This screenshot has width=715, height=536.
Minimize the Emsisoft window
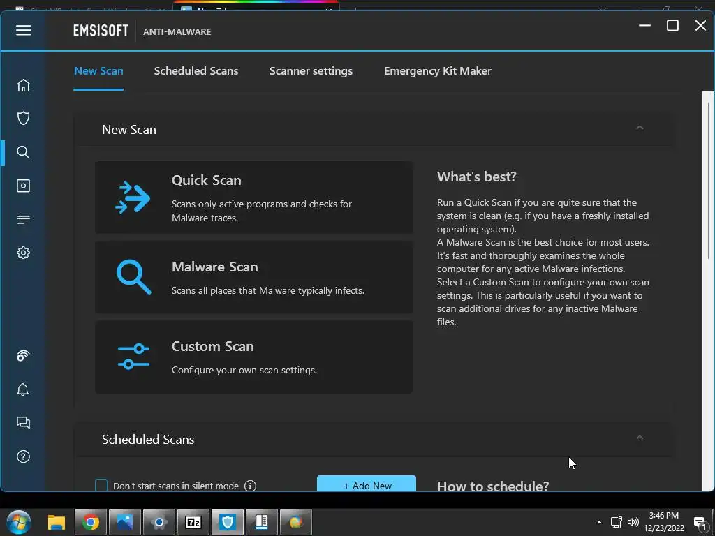click(644, 26)
